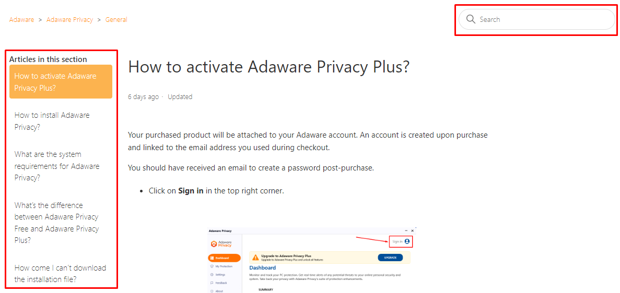
Task: Focus the Search input field
Action: click(x=536, y=19)
